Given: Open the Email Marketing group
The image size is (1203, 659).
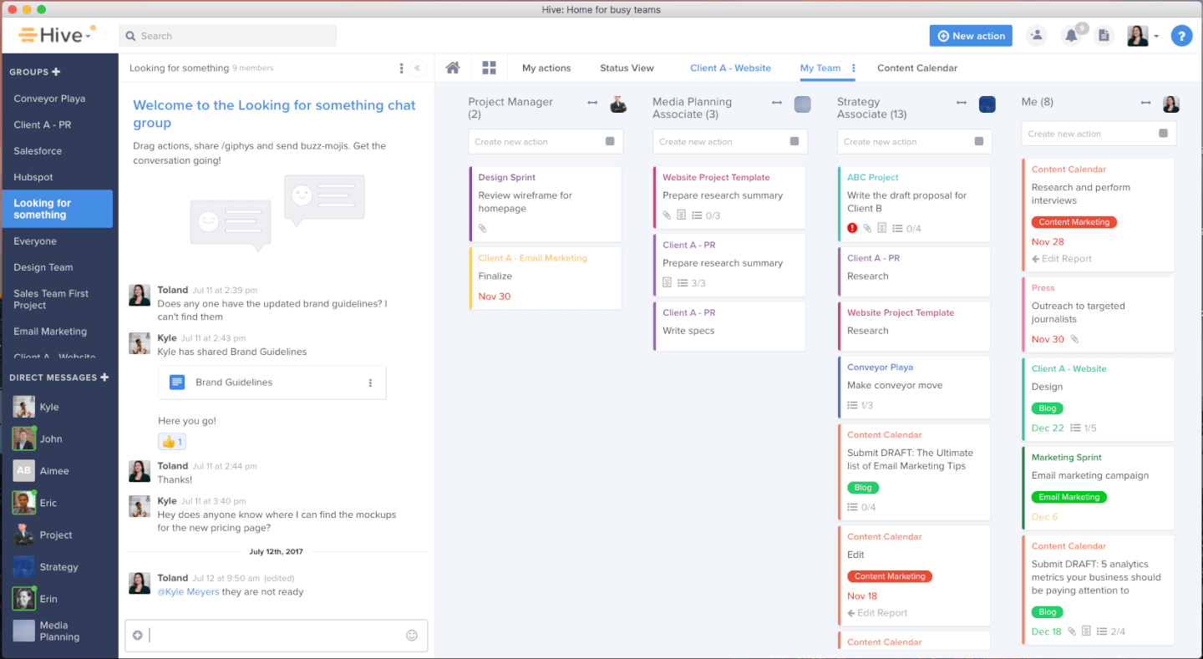Looking at the screenshot, I should [x=50, y=332].
